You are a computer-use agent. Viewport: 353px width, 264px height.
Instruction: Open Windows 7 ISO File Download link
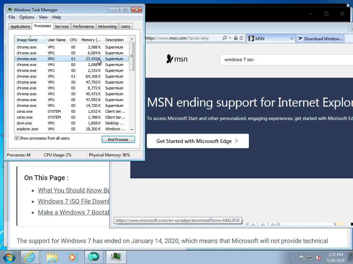pos(74,201)
